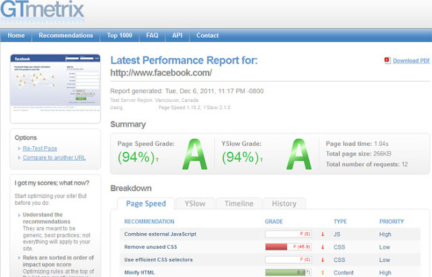This screenshot has height=277, width=432.
Task: Click the Download PDF link
Action: (411, 61)
